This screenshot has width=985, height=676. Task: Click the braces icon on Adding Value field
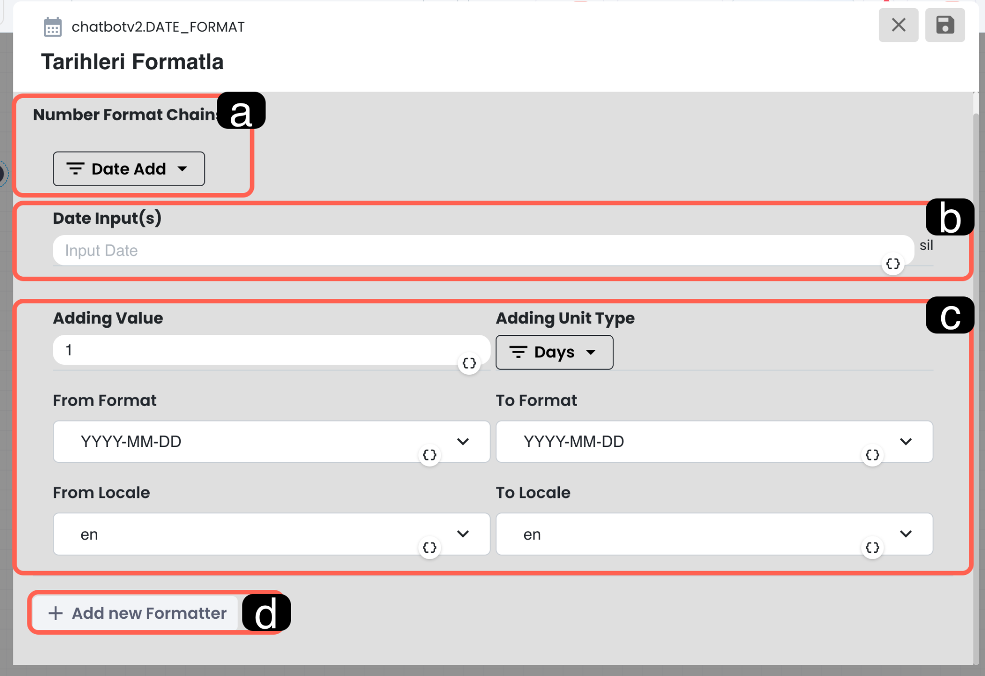[469, 363]
